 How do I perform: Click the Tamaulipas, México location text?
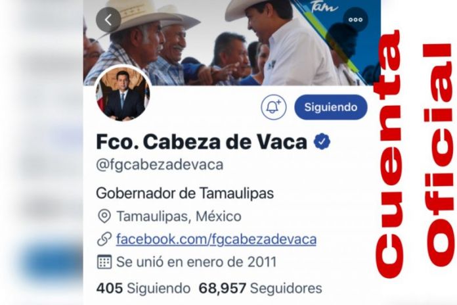click(x=179, y=216)
